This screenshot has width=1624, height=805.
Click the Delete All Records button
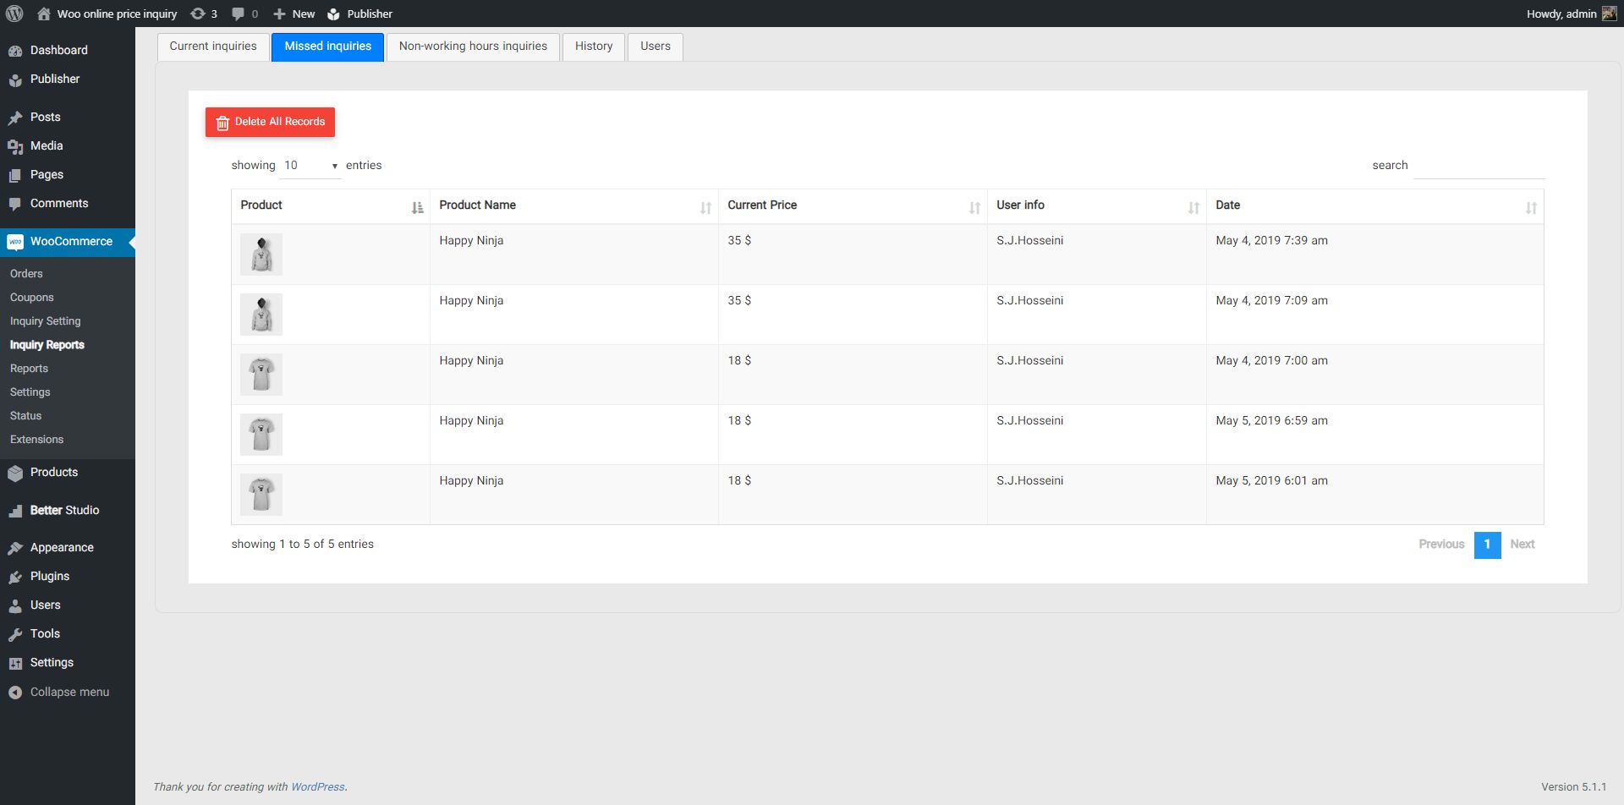[x=270, y=122]
